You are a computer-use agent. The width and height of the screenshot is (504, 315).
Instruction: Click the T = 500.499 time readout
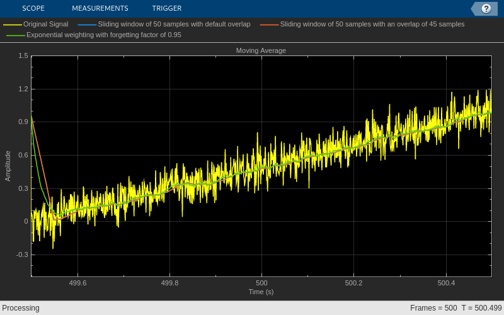[481, 308]
